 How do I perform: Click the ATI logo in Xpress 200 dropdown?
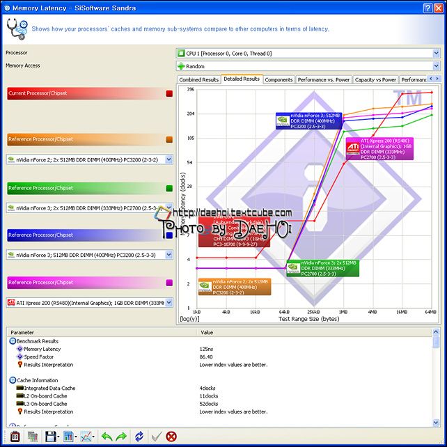(x=11, y=302)
